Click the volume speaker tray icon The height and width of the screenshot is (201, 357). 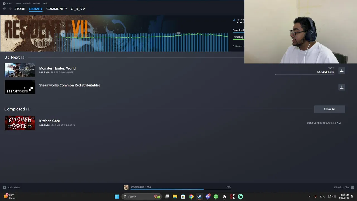[x=334, y=197]
